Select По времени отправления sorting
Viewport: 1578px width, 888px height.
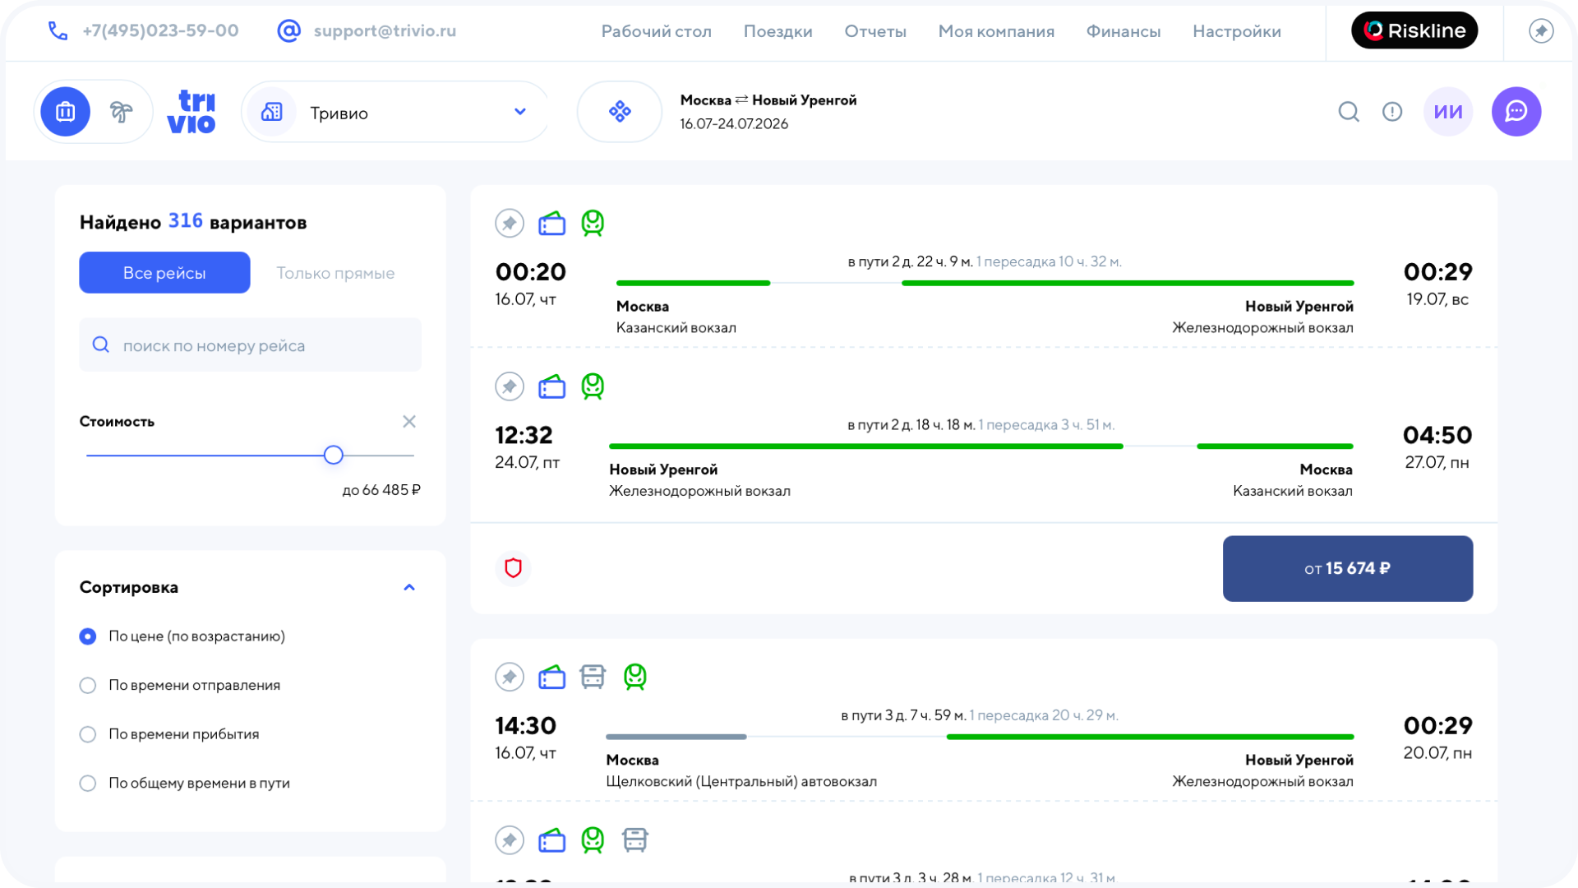point(180,686)
